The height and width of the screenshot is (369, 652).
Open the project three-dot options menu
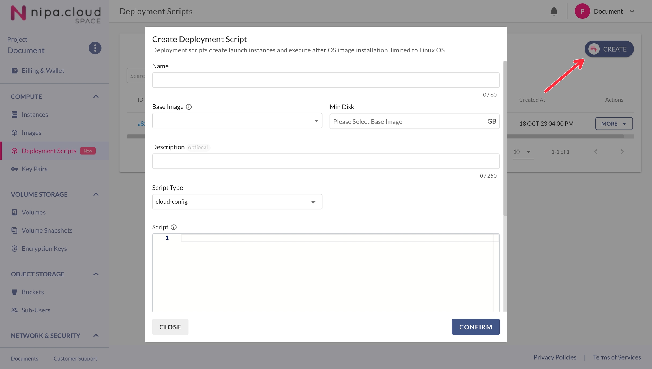(x=95, y=48)
